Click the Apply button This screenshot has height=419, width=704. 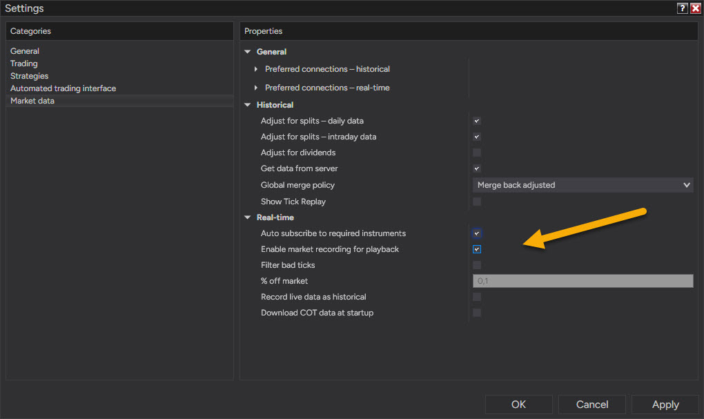(665, 405)
